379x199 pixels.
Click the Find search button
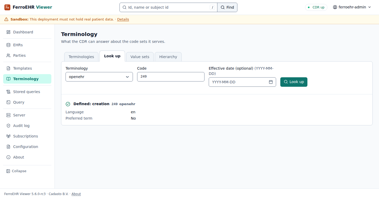click(227, 7)
